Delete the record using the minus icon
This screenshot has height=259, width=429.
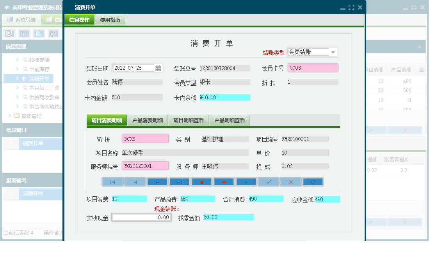pos(224,181)
